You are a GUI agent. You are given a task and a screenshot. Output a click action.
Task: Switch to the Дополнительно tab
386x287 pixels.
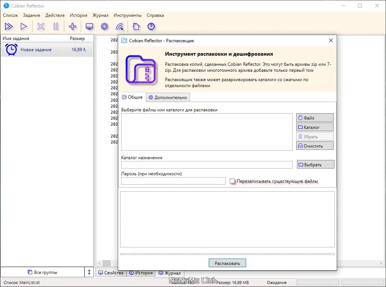(168, 98)
